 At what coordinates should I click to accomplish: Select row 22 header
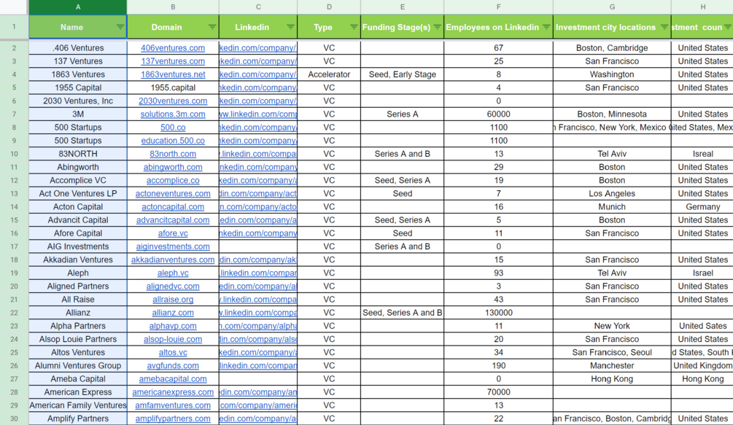14,313
